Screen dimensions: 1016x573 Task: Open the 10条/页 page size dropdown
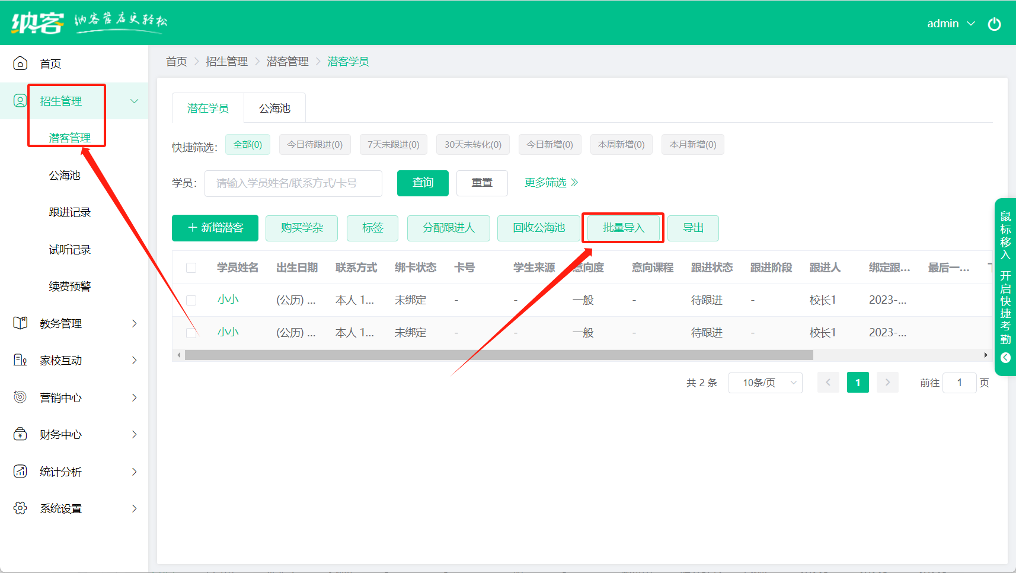(765, 383)
